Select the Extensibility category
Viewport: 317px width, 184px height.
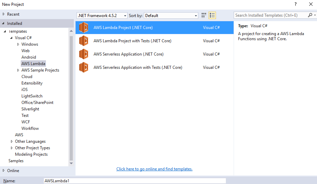pos(32,83)
